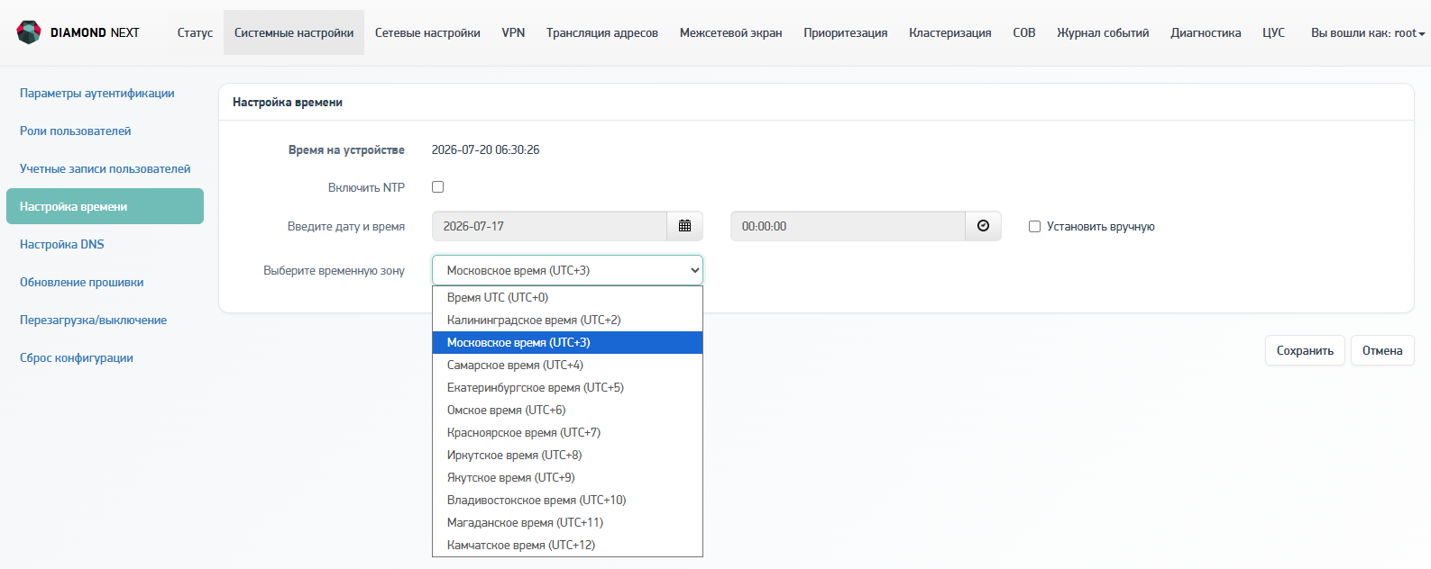1431x569 pixels.
Task: Select 'Настройка времени' sidebar item
Action: point(105,206)
